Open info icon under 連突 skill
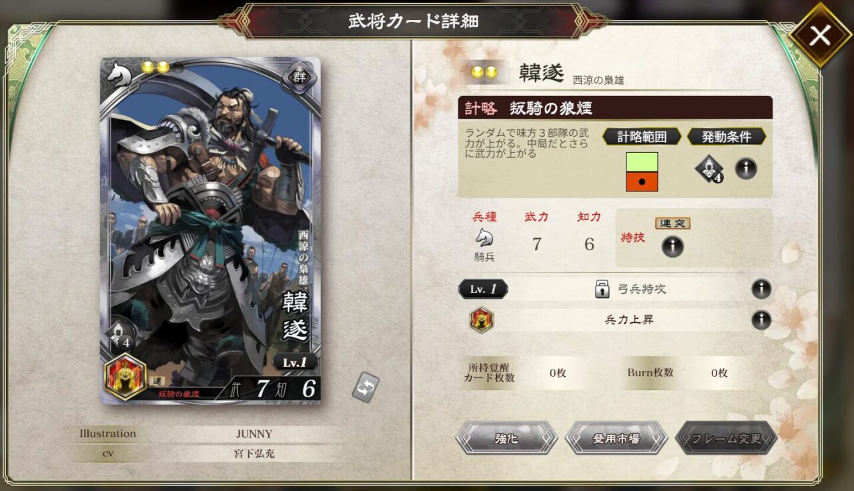 point(672,247)
